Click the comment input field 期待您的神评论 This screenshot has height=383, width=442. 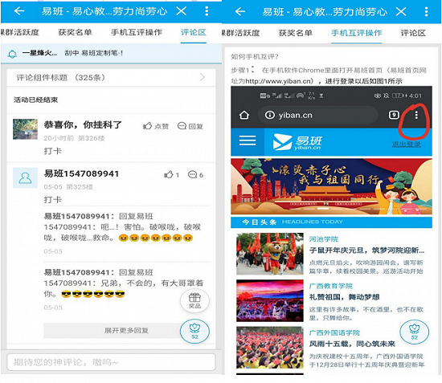(111, 362)
